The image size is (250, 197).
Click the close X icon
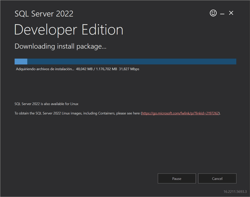point(231,13)
